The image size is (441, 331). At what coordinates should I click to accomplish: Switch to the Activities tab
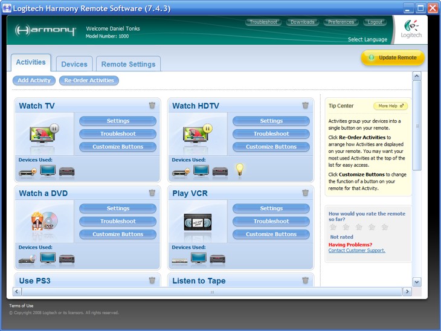31,62
